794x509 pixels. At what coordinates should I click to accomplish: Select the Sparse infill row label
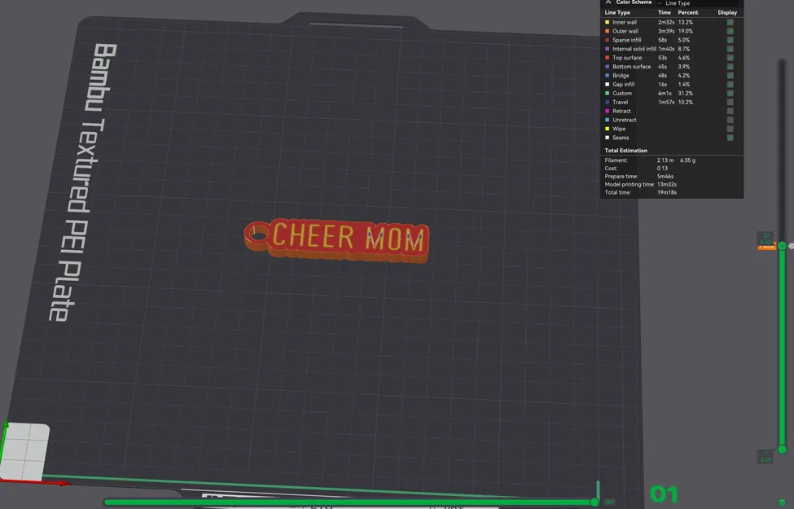[626, 40]
